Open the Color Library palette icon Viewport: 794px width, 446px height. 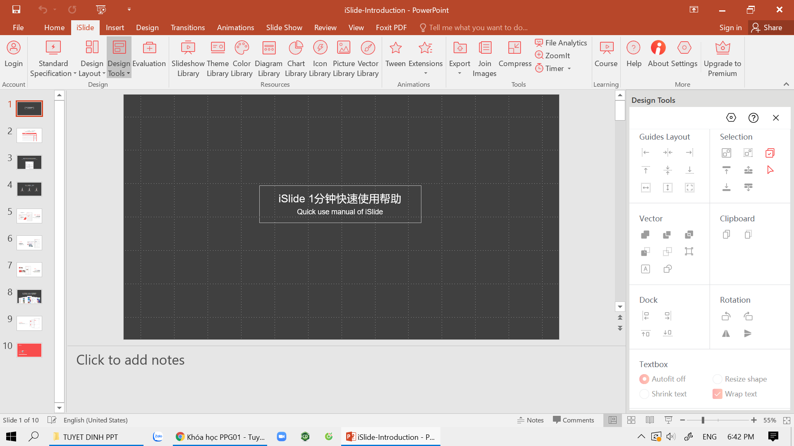click(242, 48)
